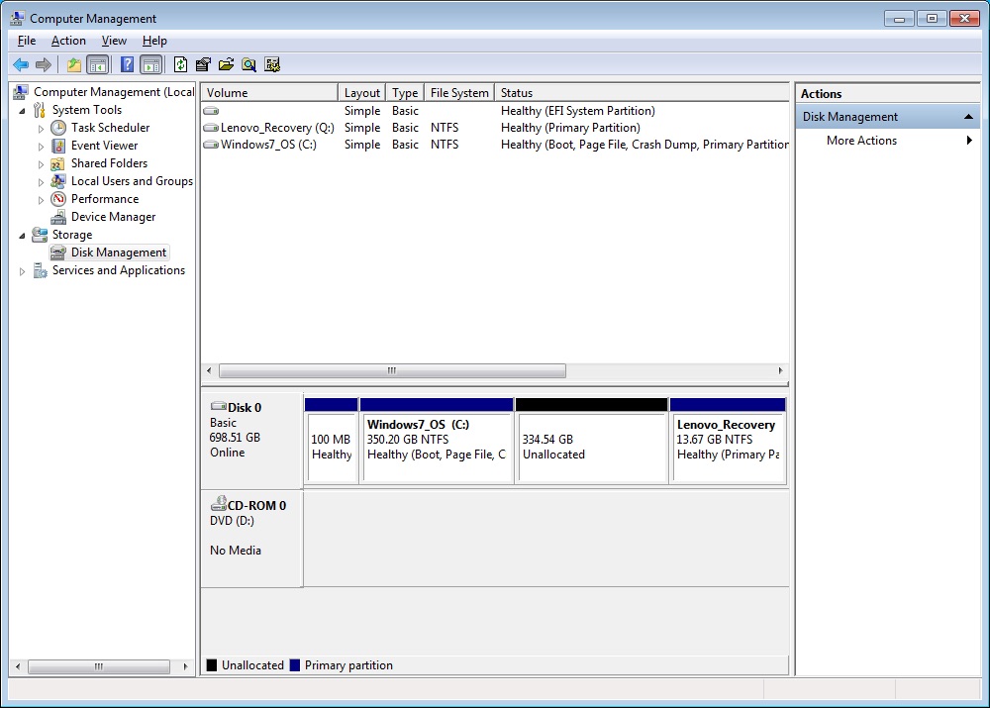
Task: Collapse the Storage tree node
Action: click(22, 235)
